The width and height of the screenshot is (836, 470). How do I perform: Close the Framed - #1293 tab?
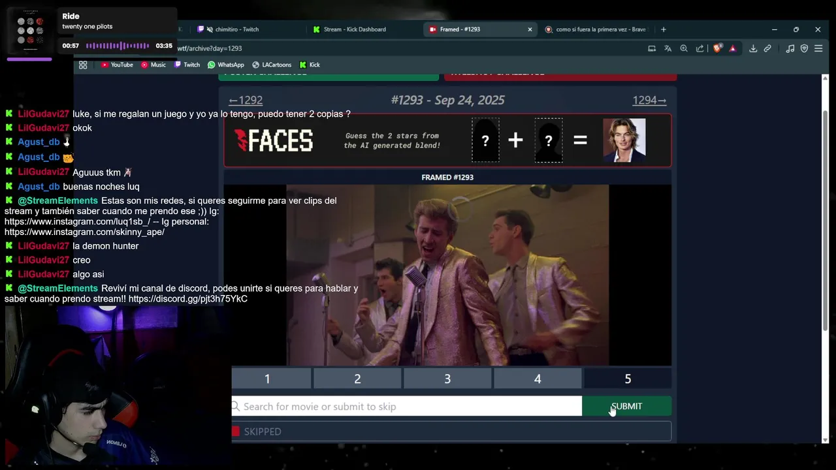(x=530, y=29)
